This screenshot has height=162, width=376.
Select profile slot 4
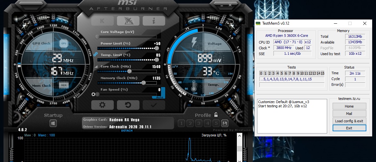pyautogui.click(x=207, y=123)
